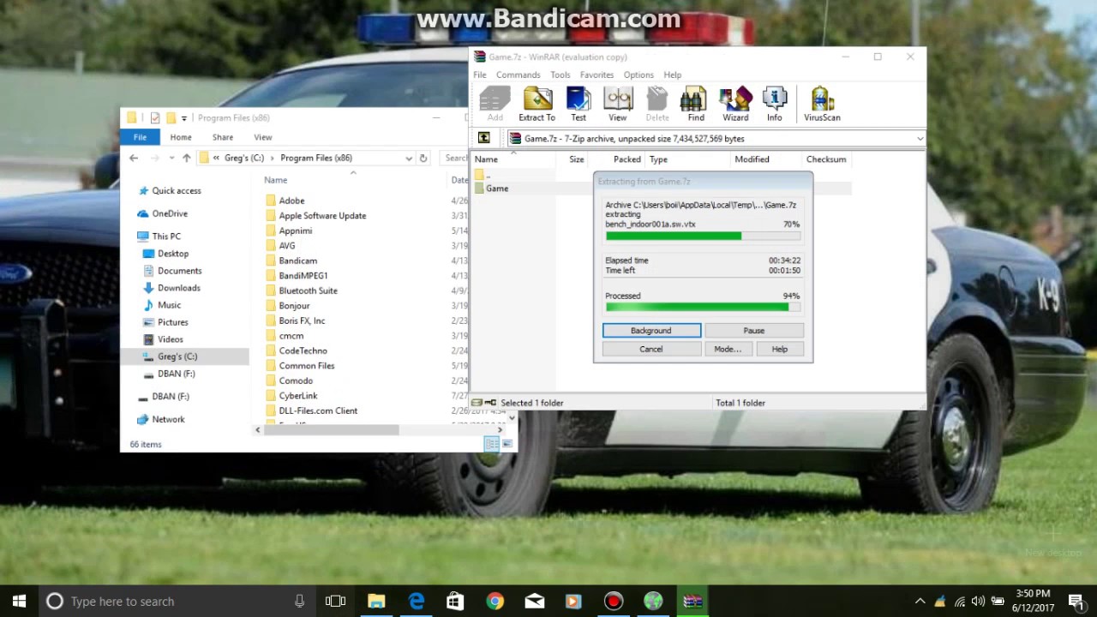Image resolution: width=1097 pixels, height=617 pixels.
Task: Open the archive Info icon
Action: [x=775, y=105]
